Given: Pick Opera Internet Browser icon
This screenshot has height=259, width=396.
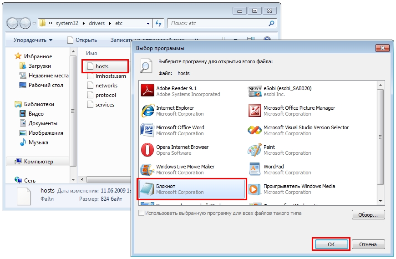Looking at the screenshot, I should [x=147, y=150].
